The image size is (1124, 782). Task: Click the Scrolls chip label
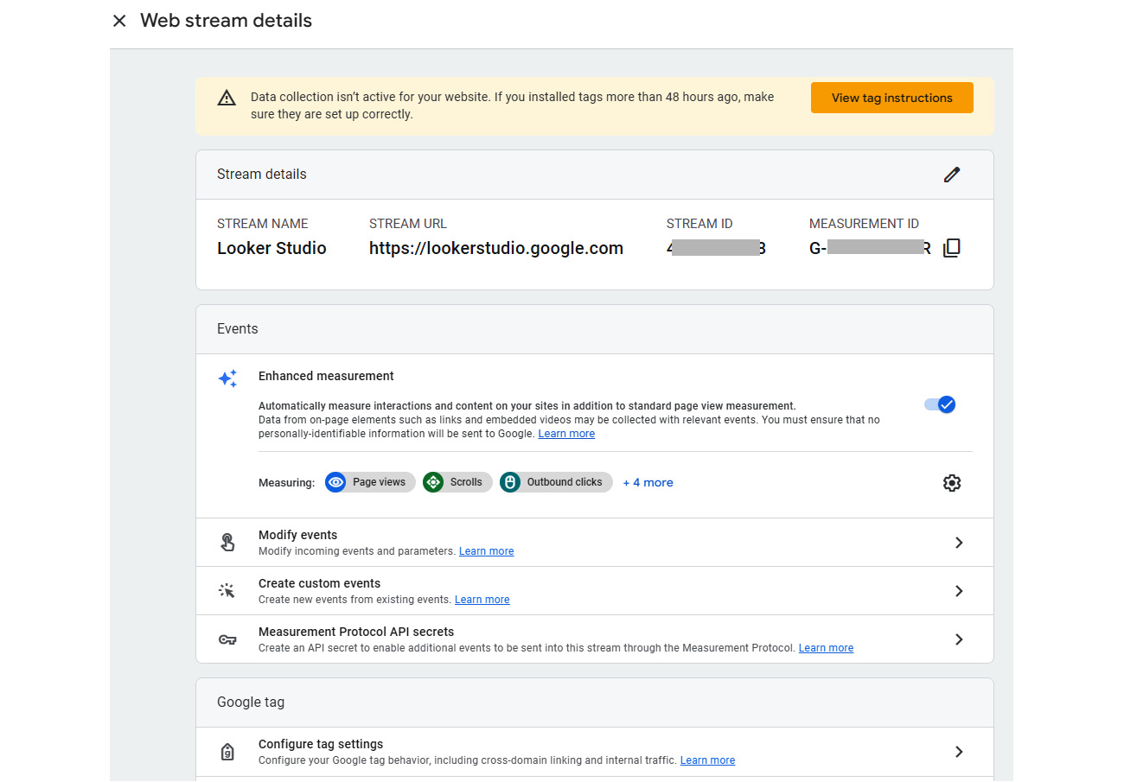tap(466, 482)
